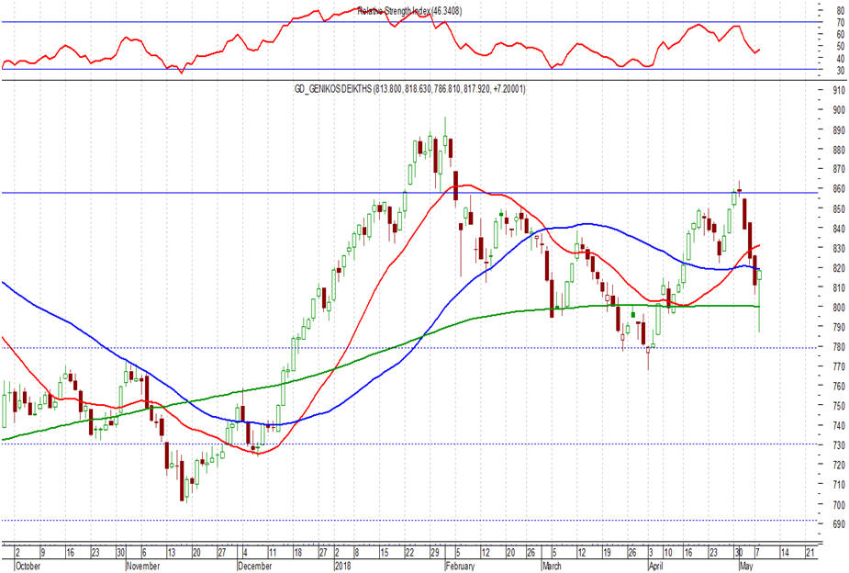This screenshot has height=573, width=849.
Task: Click date label 21 on the time axis
Action: click(x=810, y=553)
